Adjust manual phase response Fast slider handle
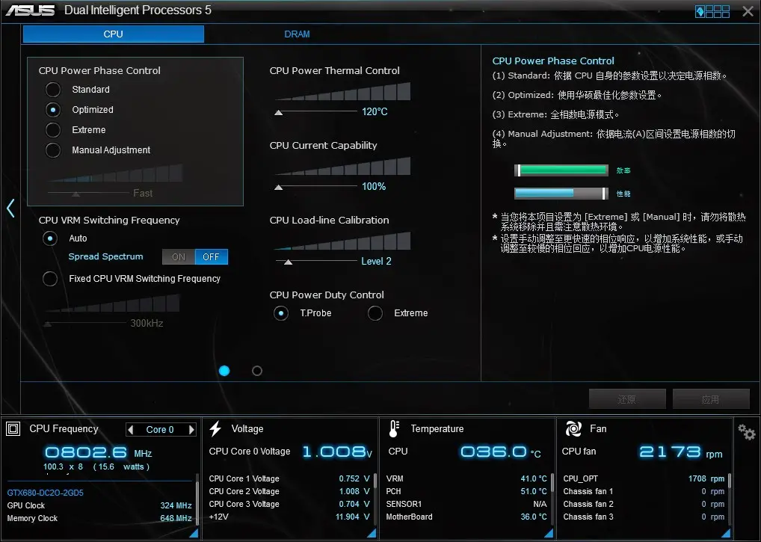This screenshot has width=761, height=542. pos(76,194)
